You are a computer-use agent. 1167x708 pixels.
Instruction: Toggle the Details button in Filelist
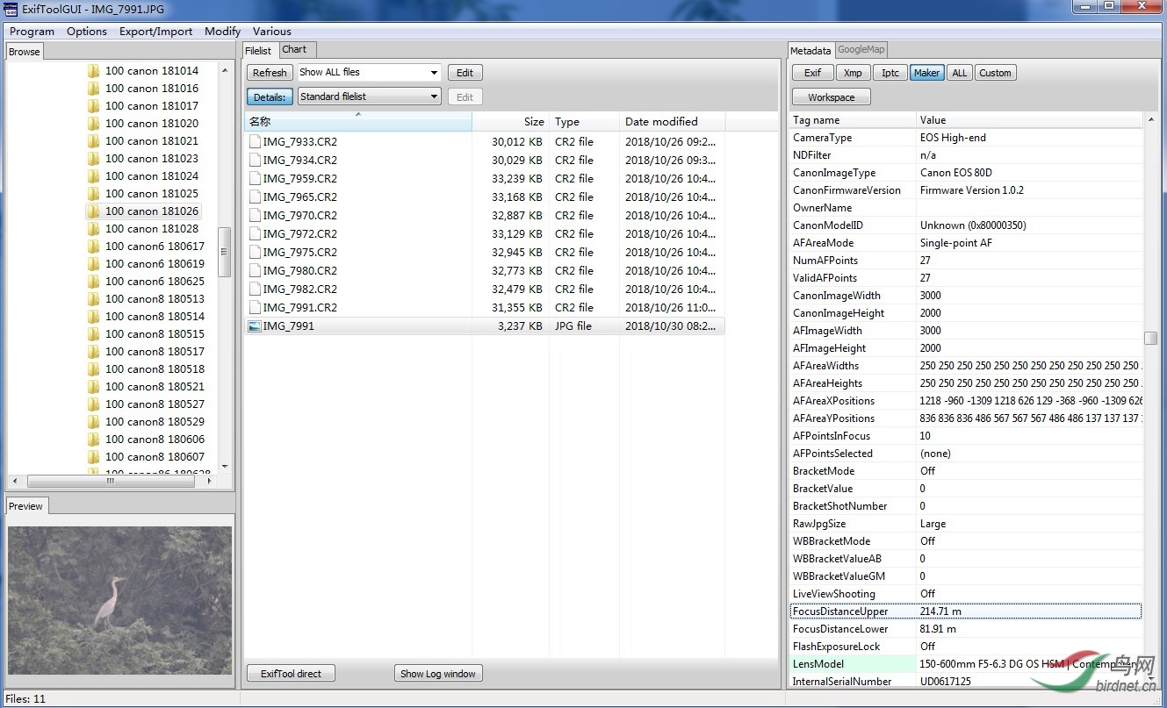[x=270, y=97]
